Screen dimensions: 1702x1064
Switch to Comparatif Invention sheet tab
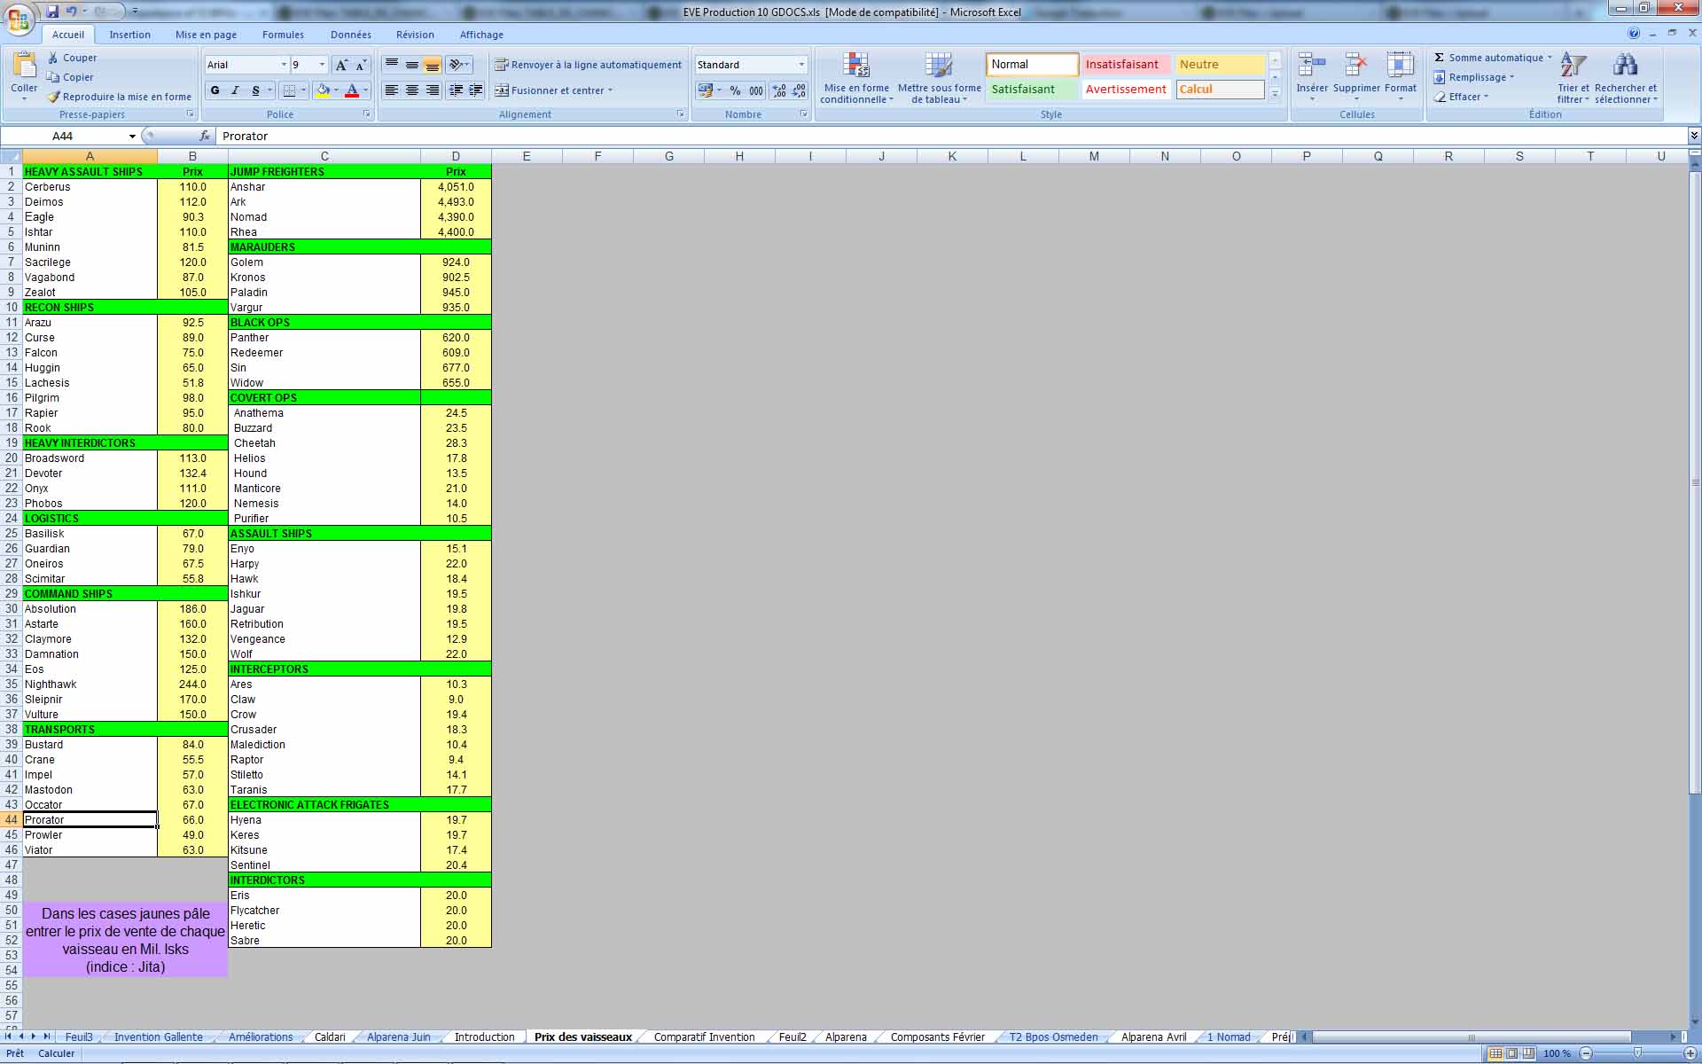704,1037
